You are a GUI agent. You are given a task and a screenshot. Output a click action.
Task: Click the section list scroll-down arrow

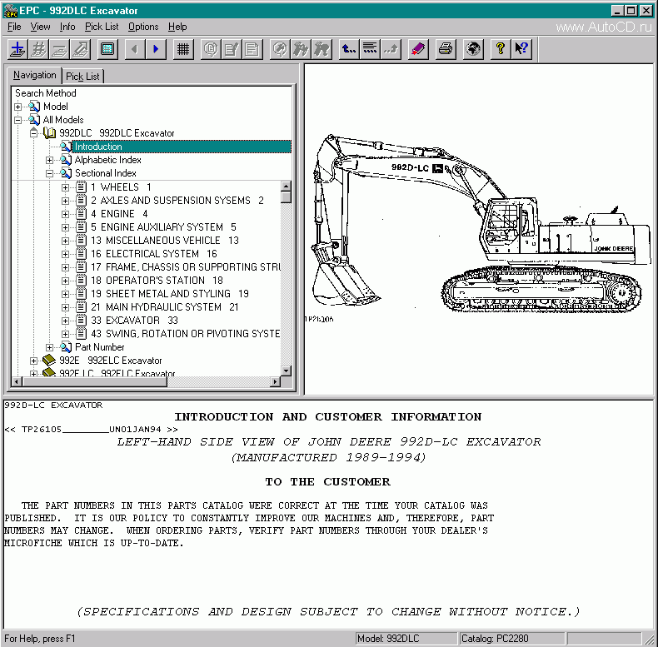(x=286, y=371)
